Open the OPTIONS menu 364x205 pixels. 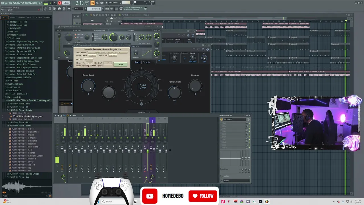tap(28, 3)
